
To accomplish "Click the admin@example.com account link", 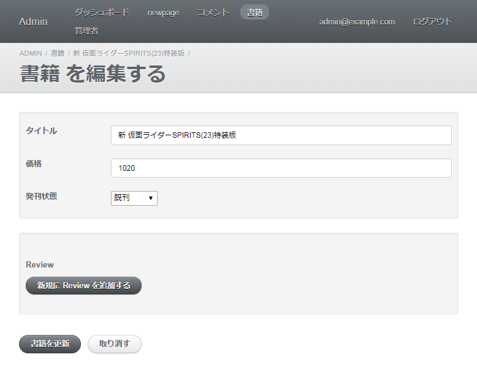I will tap(357, 22).
